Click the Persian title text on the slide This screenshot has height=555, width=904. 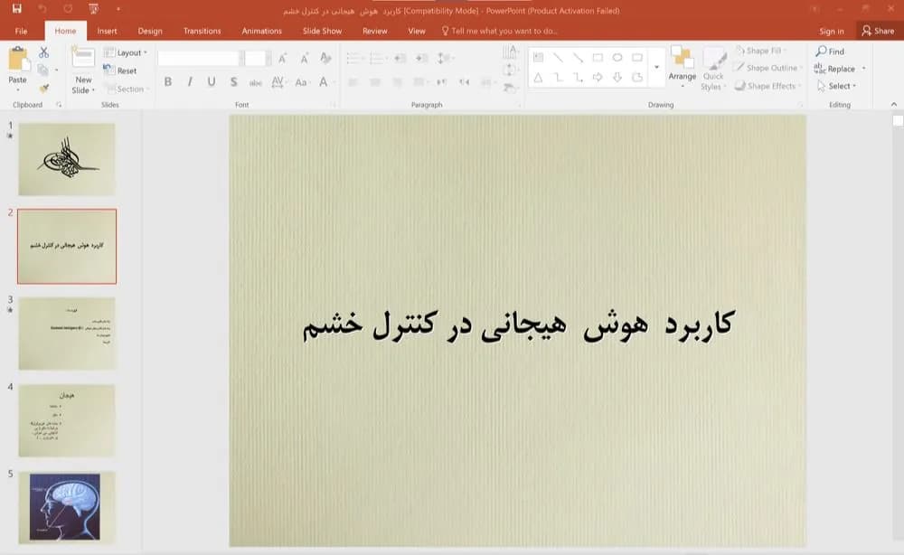(518, 325)
